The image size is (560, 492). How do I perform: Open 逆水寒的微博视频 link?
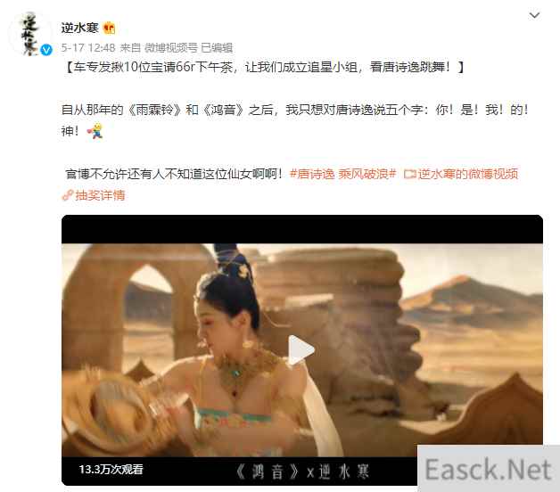click(x=468, y=174)
